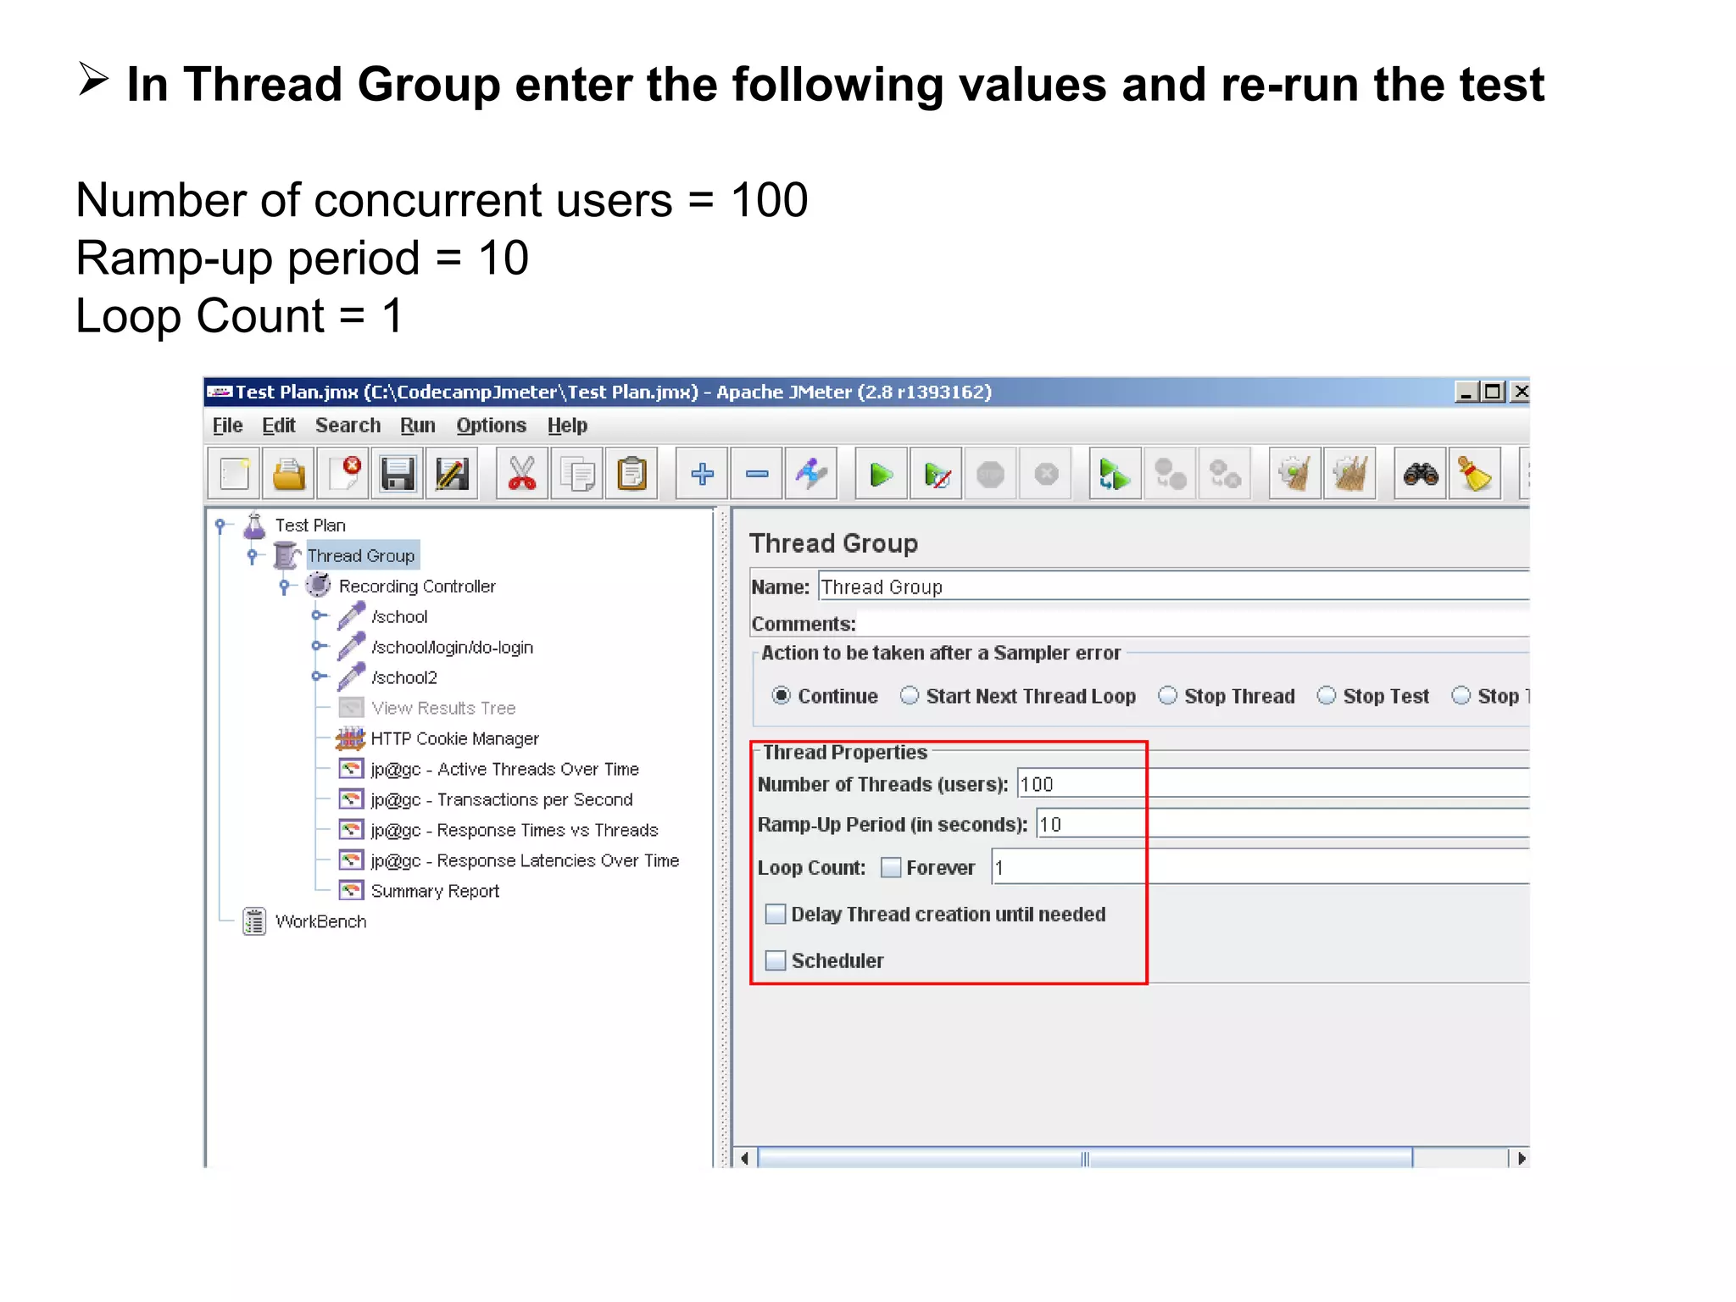1736x1302 pixels.
Task: Collapse the Thread Group tree node
Action: (253, 556)
